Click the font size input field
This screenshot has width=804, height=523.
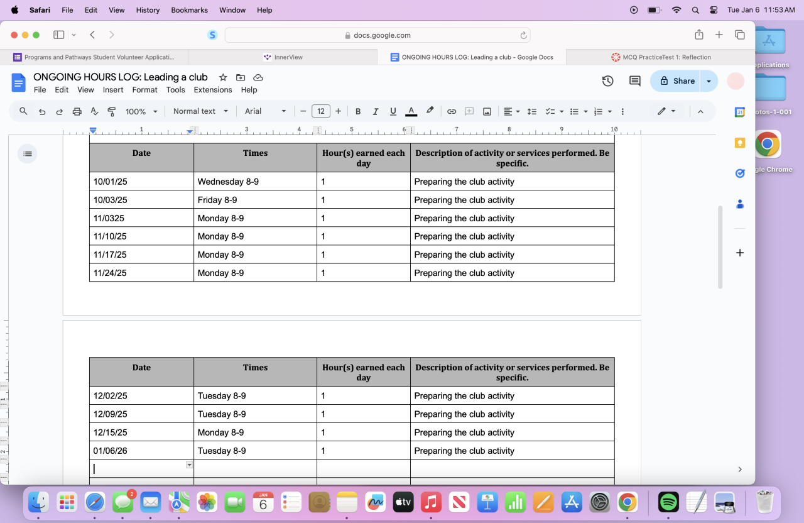click(x=320, y=111)
